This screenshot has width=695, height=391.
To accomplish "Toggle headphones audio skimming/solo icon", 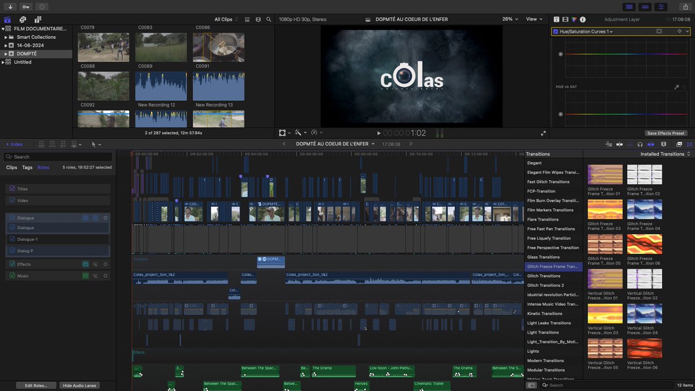I will pyautogui.click(x=640, y=144).
